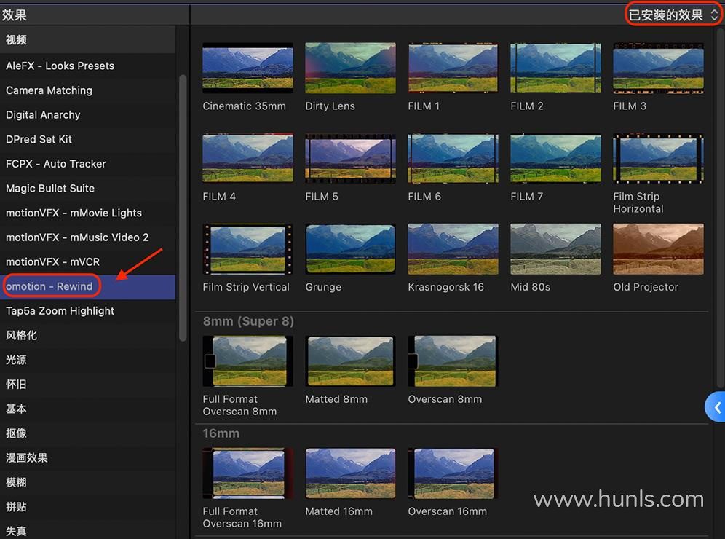The width and height of the screenshot is (725, 539).
Task: Select the 视频 category header
Action: [88, 40]
